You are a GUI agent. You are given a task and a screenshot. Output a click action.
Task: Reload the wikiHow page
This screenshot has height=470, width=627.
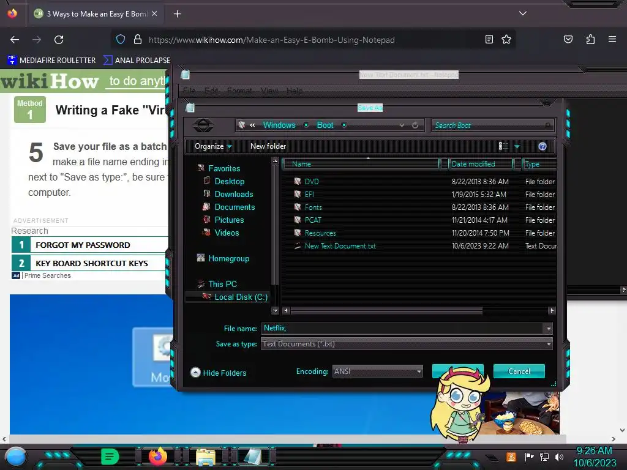(x=59, y=40)
